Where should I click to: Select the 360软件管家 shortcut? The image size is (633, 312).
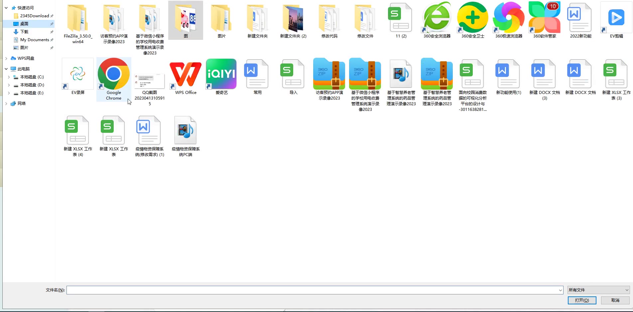click(x=545, y=21)
